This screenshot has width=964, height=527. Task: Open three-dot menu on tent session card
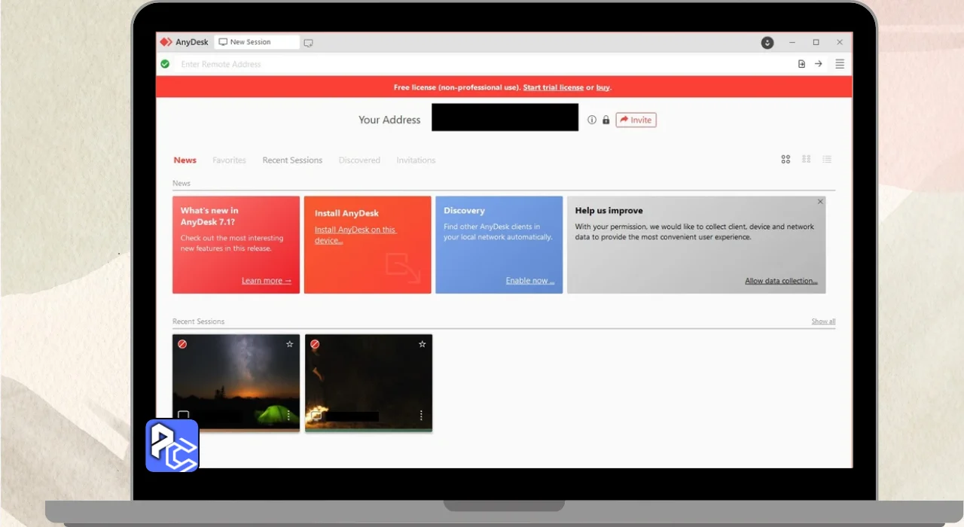pos(288,416)
